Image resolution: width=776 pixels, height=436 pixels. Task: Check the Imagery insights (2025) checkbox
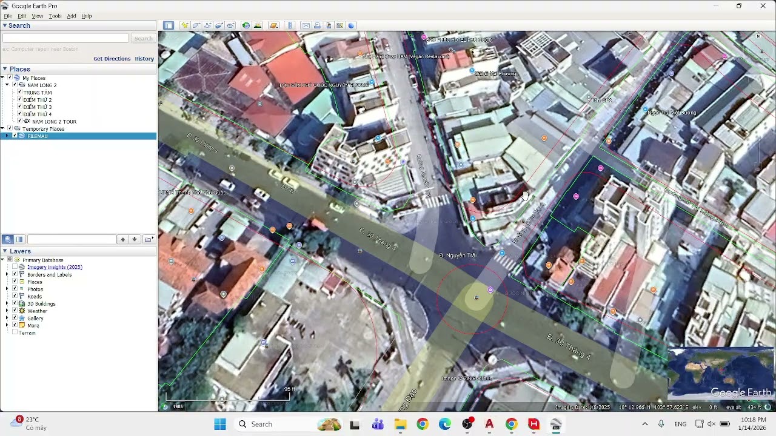[x=15, y=267]
